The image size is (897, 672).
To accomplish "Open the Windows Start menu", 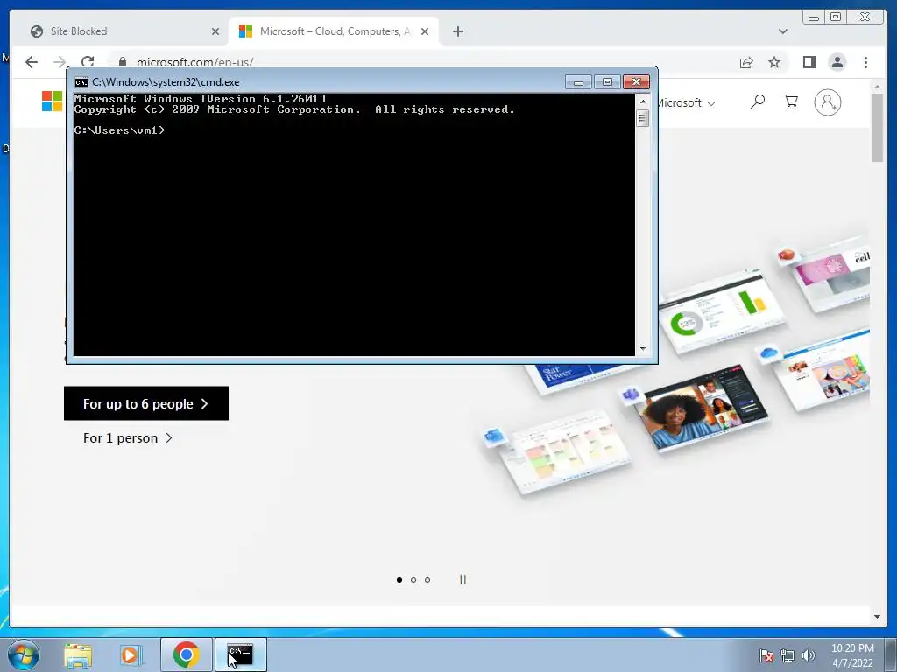I will pos(24,654).
